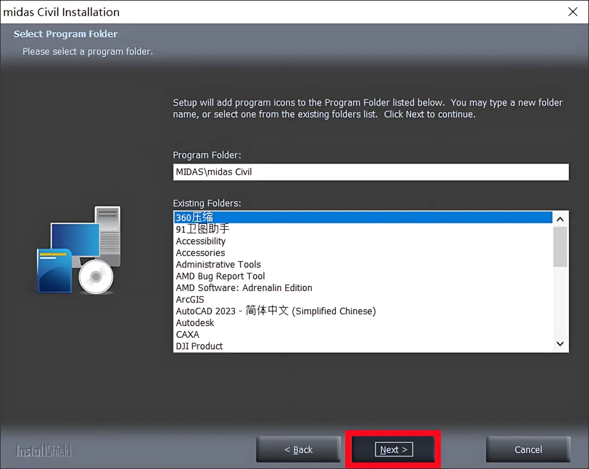Select the AutoCAD 2023 folder entry
This screenshot has width=589, height=469.
click(x=363, y=310)
